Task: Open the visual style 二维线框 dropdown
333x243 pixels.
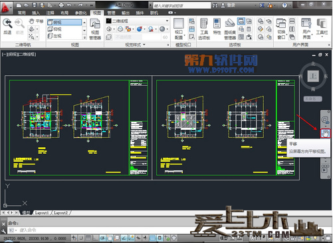Action: tap(137, 21)
